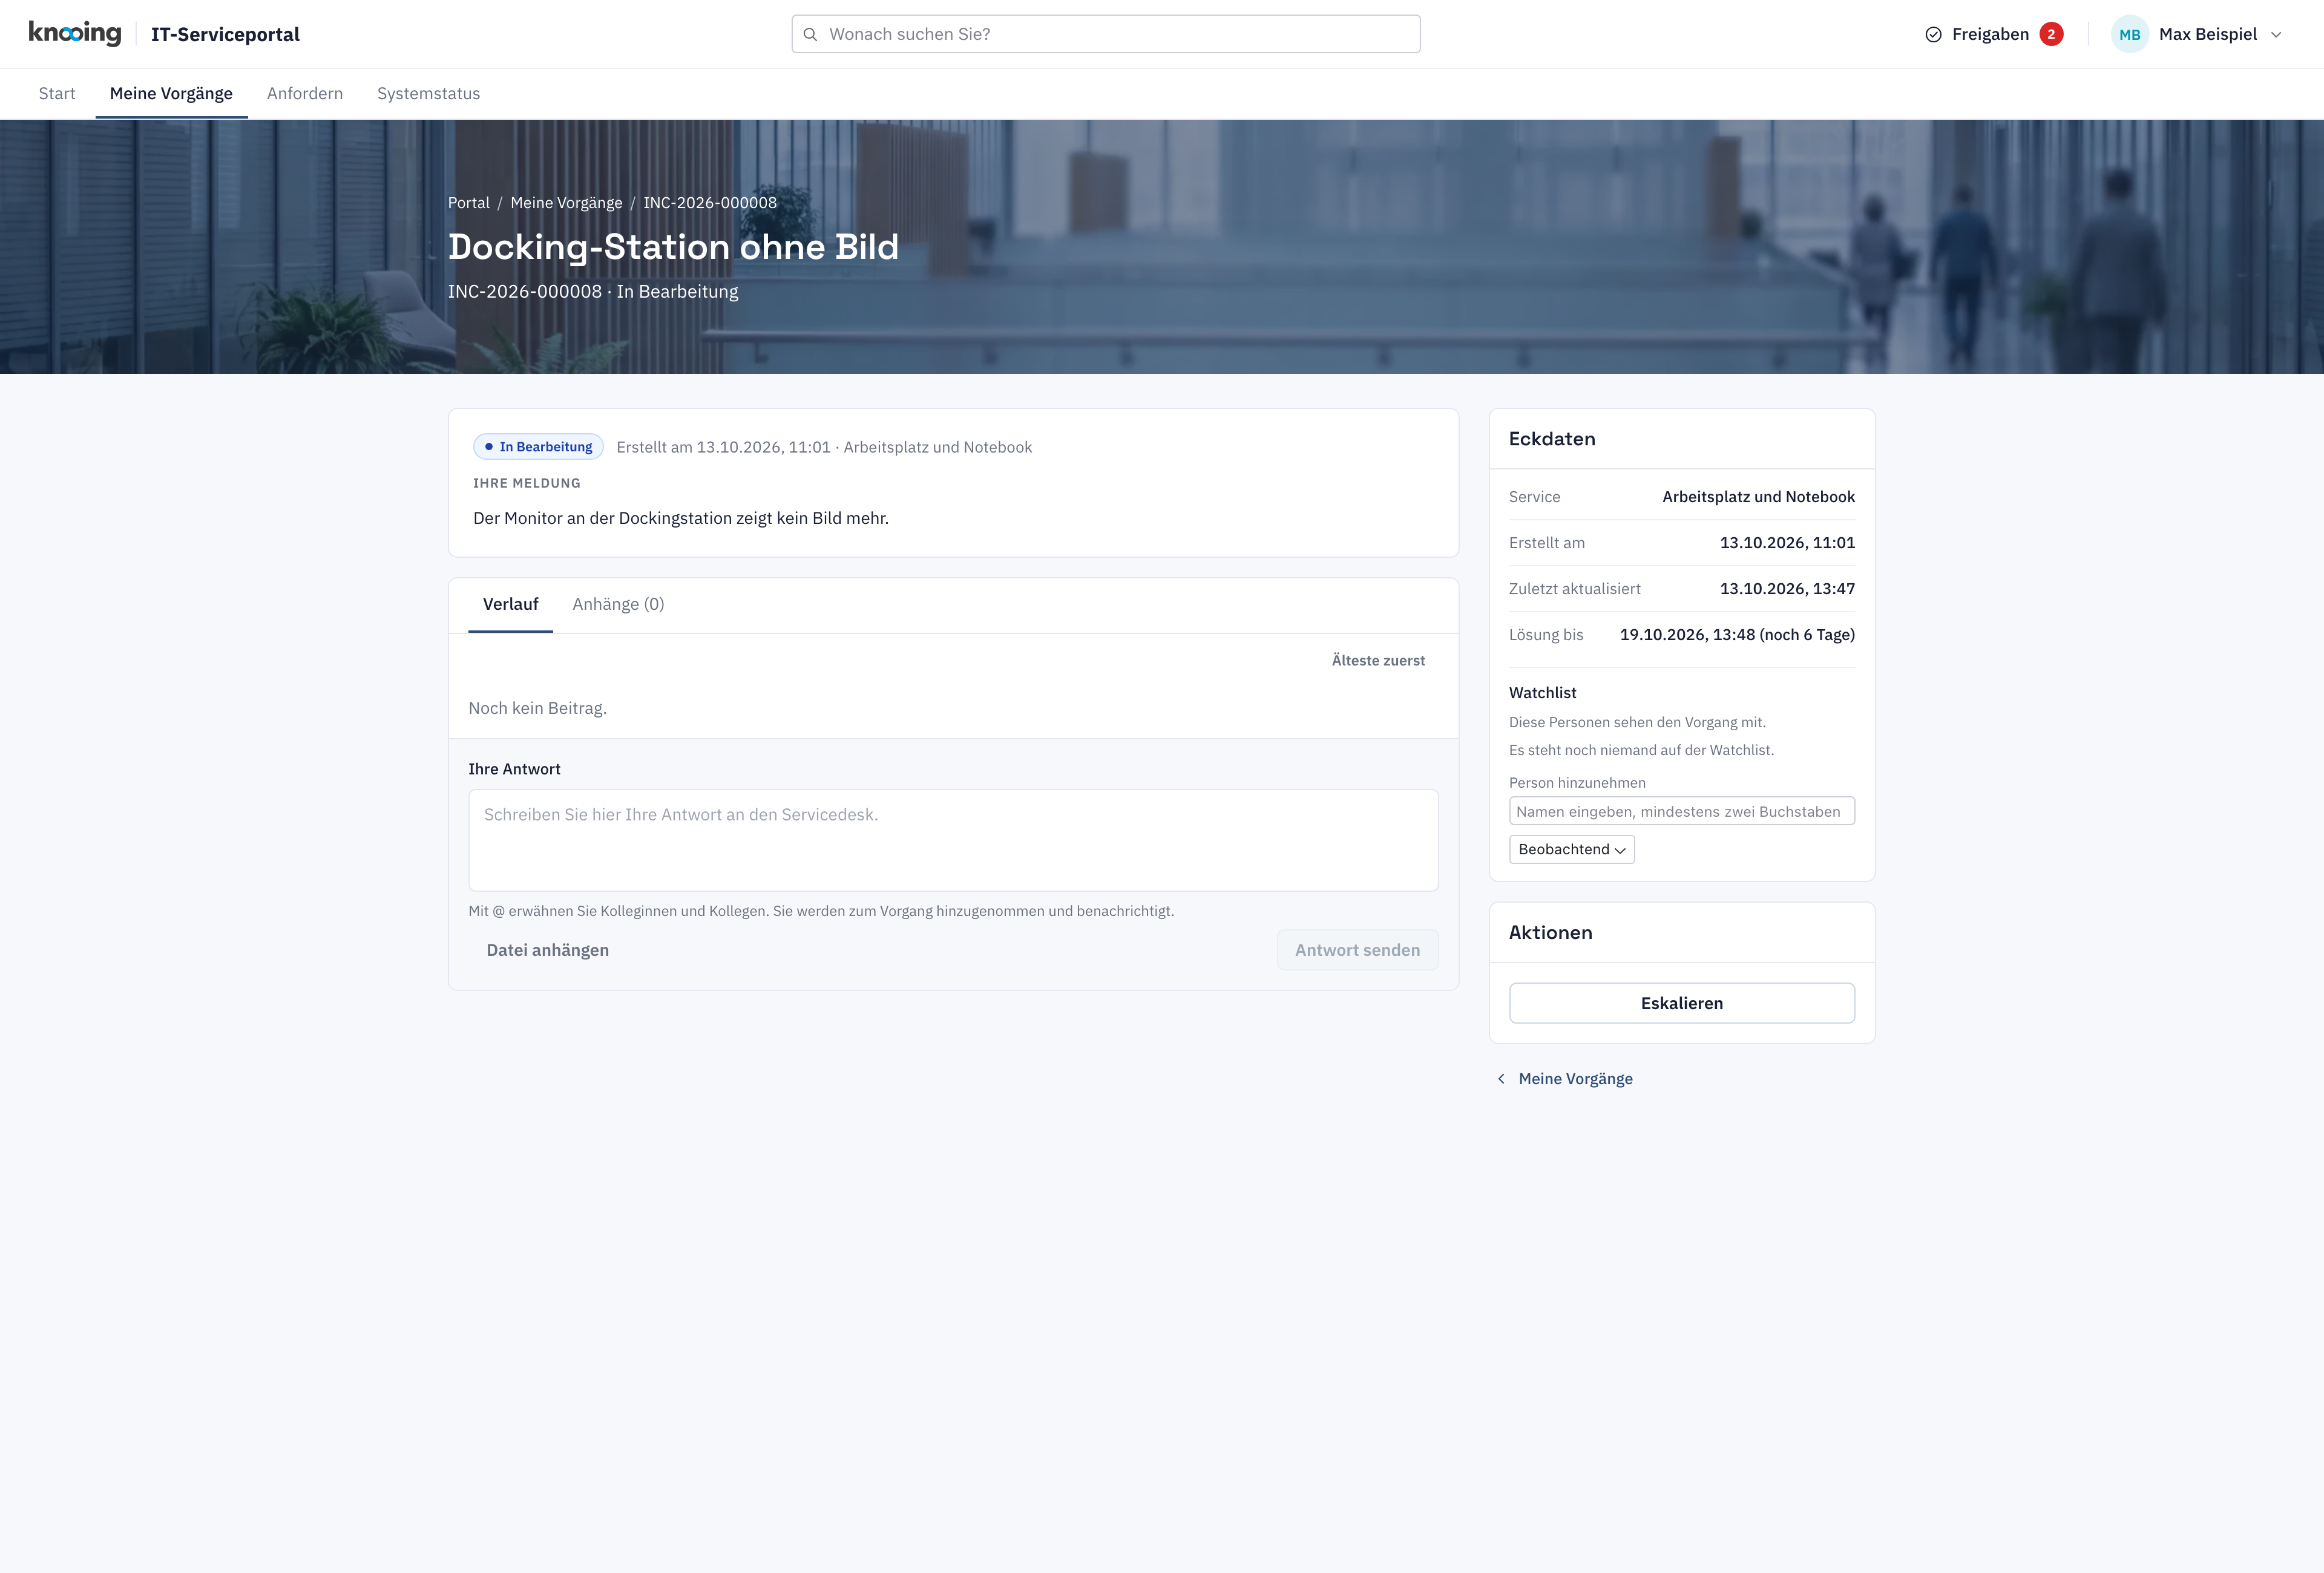The image size is (2324, 1573).
Task: Click the Zuletzt aktualisiert value 13.10.2026, 13:47
Action: (1787, 589)
